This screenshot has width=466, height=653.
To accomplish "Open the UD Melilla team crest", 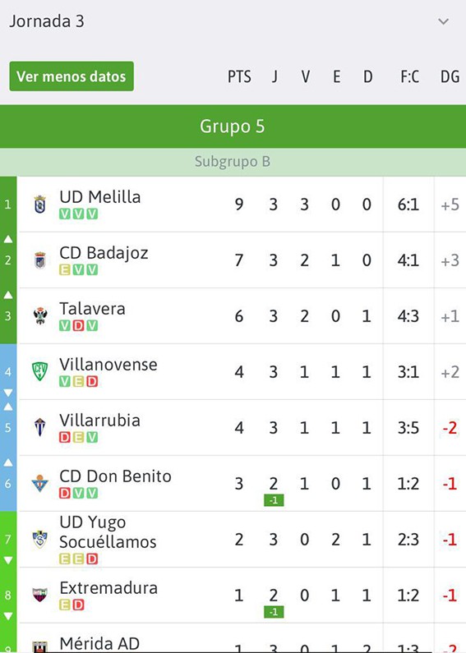I will 40,205.
